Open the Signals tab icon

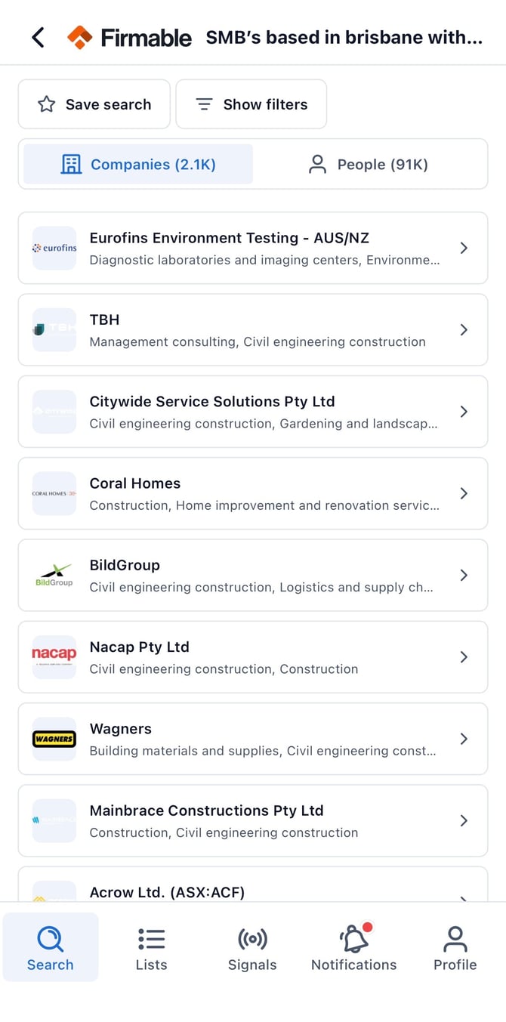[252, 939]
